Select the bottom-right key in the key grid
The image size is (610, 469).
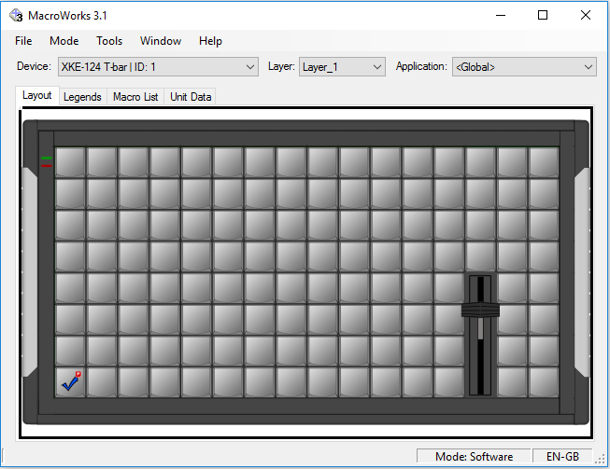click(544, 382)
